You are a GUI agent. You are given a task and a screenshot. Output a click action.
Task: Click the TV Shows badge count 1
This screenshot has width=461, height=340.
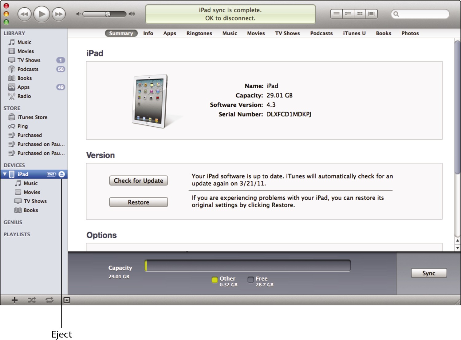point(61,60)
